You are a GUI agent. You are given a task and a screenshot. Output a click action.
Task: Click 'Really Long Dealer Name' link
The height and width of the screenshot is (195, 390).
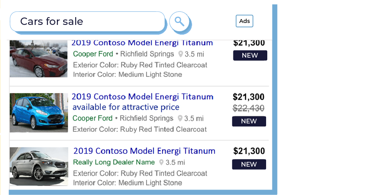pos(114,162)
